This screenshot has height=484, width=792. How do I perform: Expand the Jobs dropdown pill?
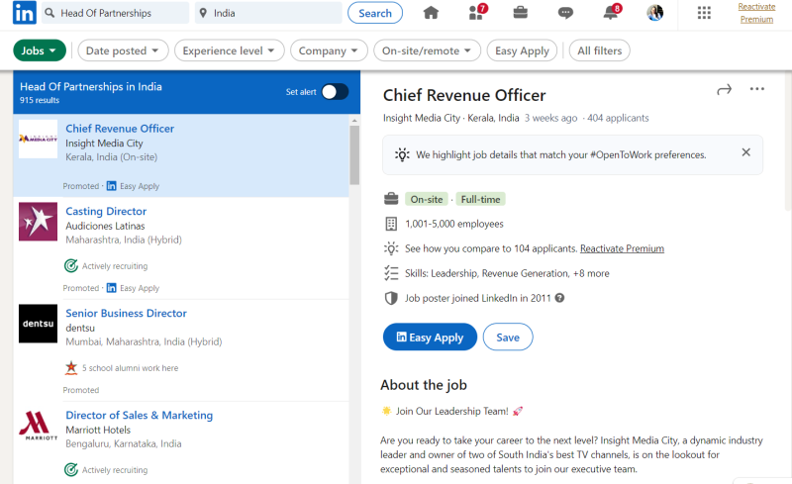[40, 50]
